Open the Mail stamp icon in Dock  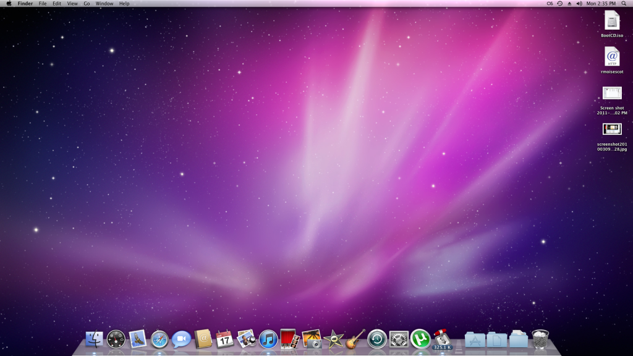point(138,339)
